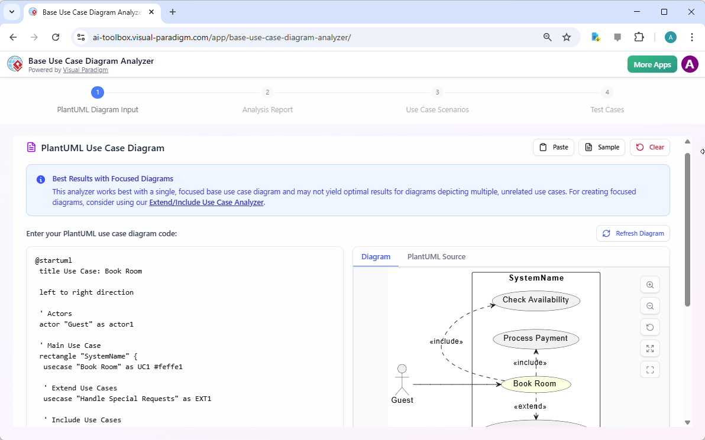Image resolution: width=705 pixels, height=440 pixels.
Task: Switch to the PlantUML Source tab
Action: (x=436, y=256)
